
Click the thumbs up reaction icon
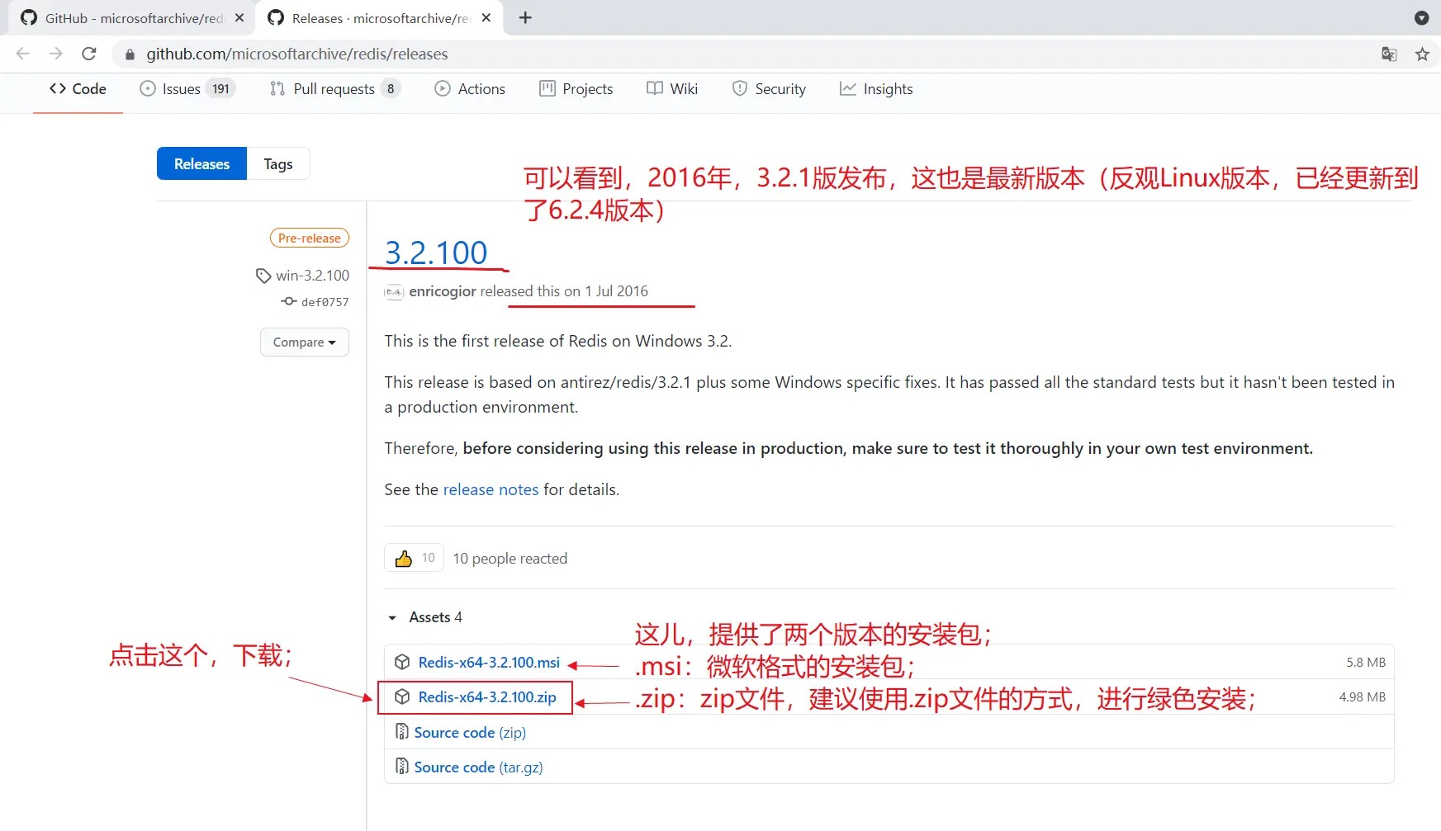pyautogui.click(x=404, y=559)
